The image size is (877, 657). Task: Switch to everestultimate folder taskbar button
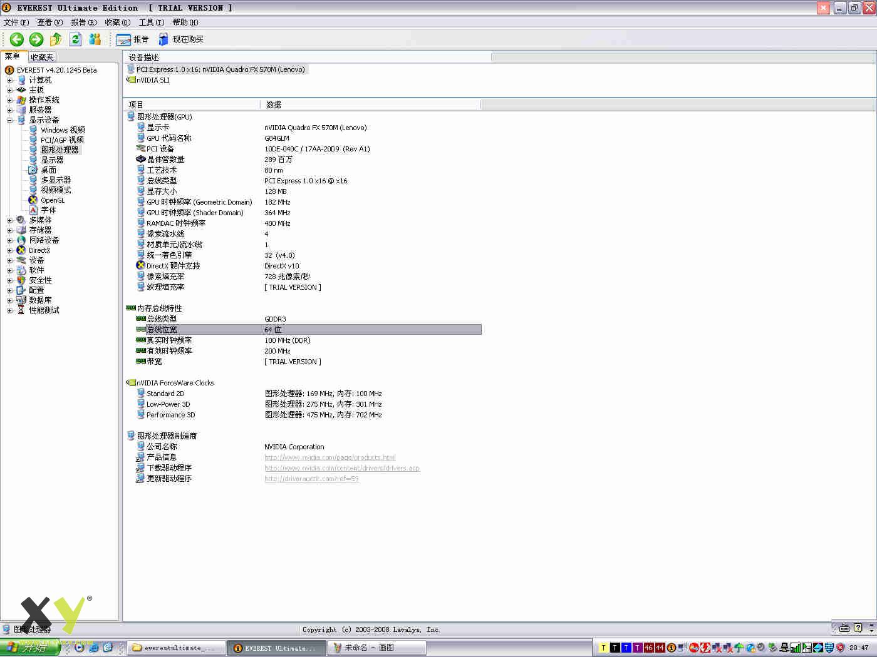176,648
